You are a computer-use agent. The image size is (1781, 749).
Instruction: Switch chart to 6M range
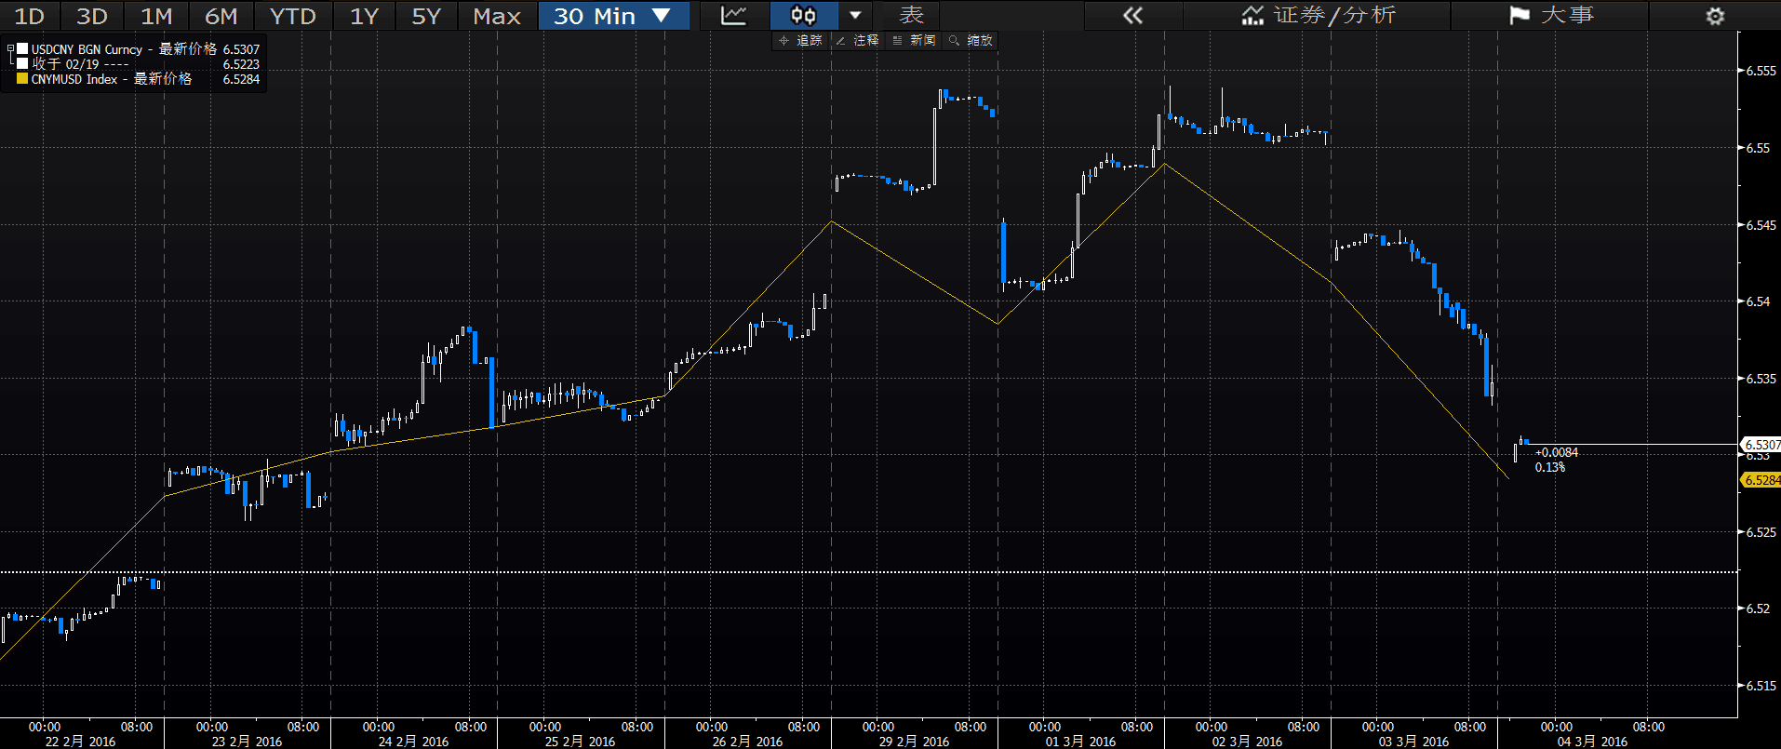click(221, 16)
